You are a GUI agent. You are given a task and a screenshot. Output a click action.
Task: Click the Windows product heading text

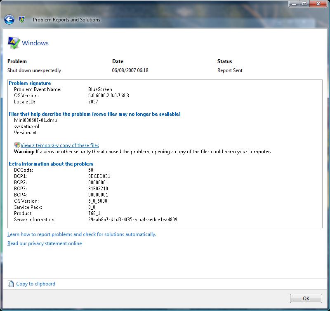(35, 43)
